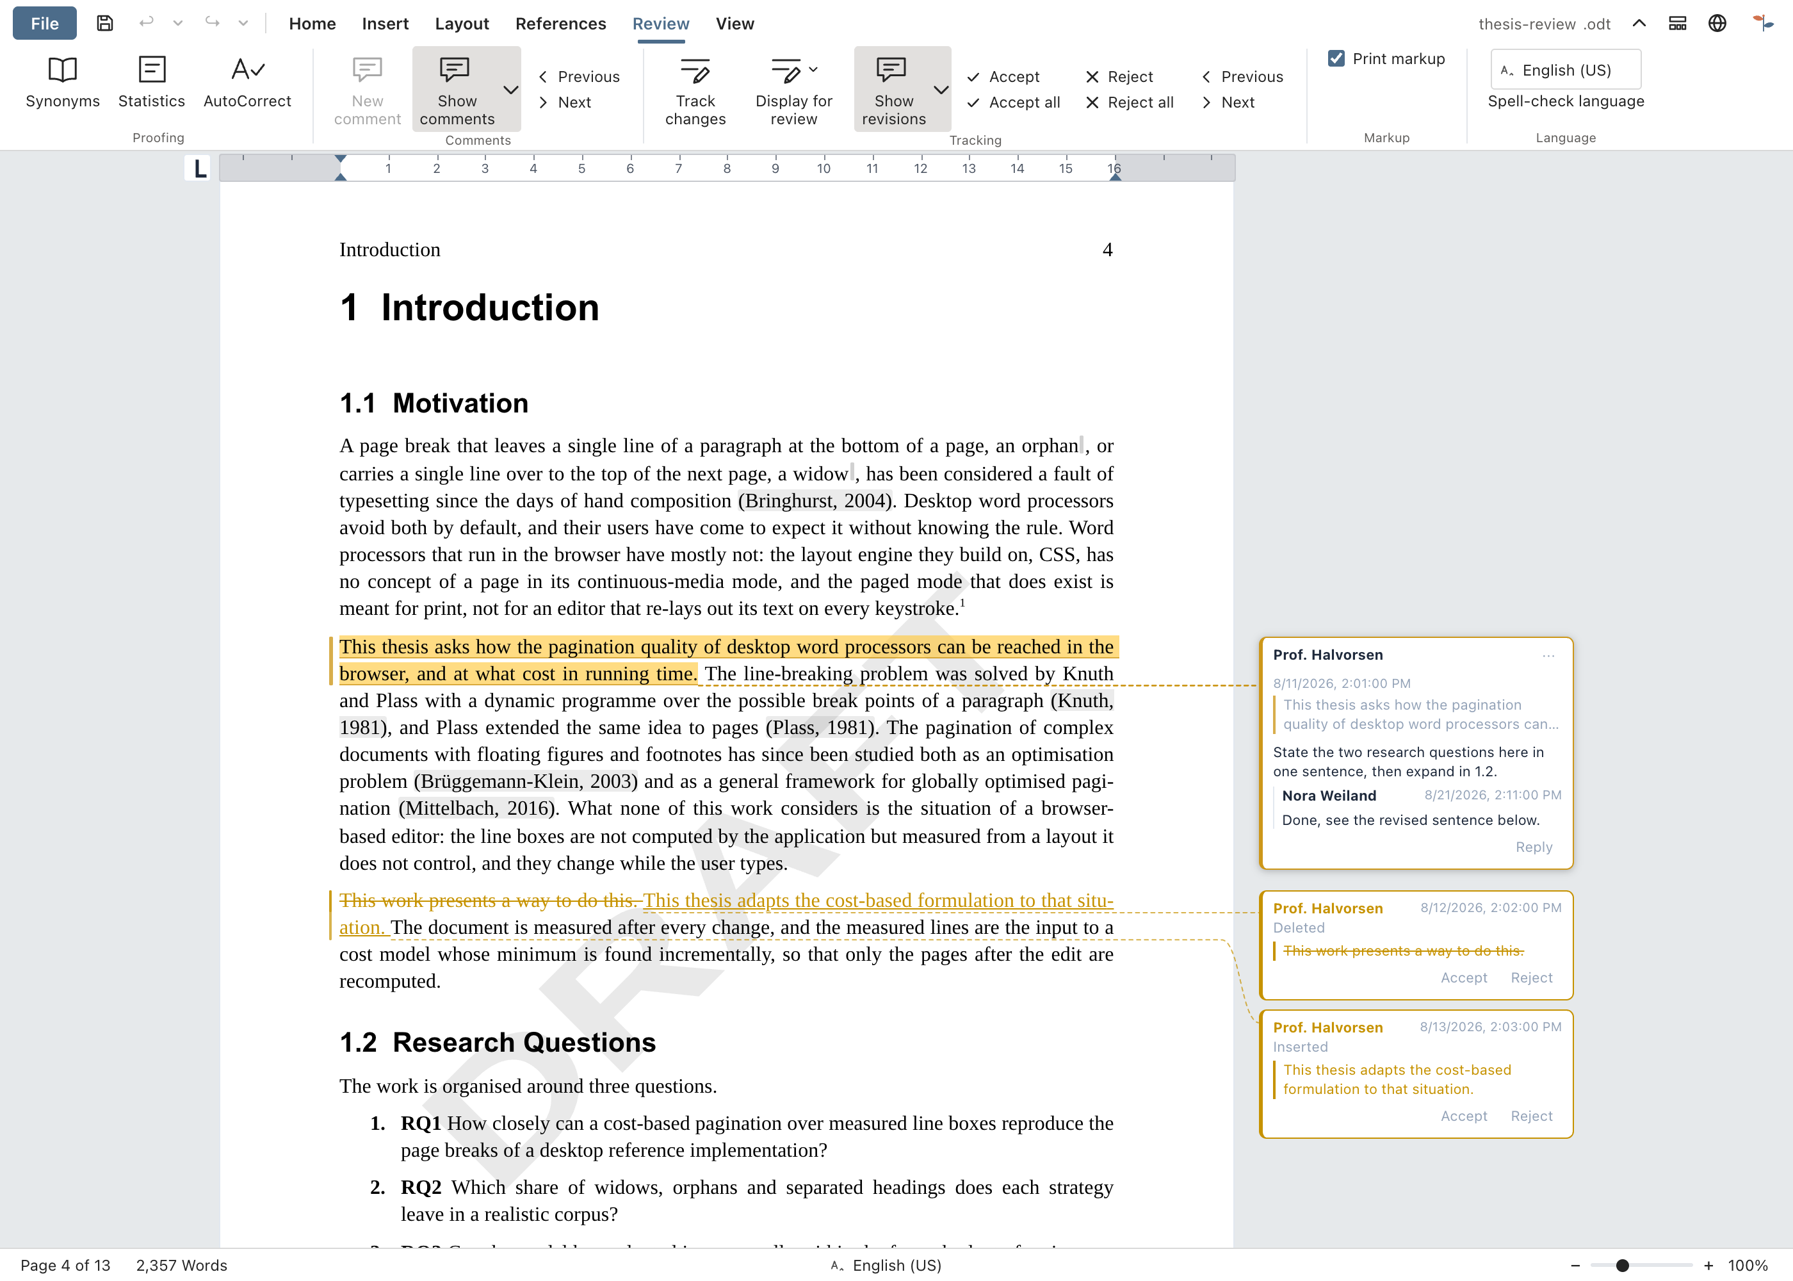Click the 100% zoom level
The width and height of the screenshot is (1793, 1281).
point(1748,1265)
